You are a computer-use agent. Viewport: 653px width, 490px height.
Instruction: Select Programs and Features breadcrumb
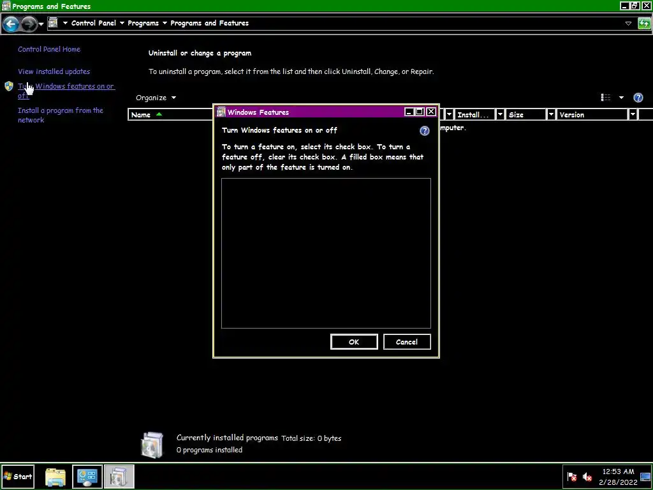[x=209, y=23]
